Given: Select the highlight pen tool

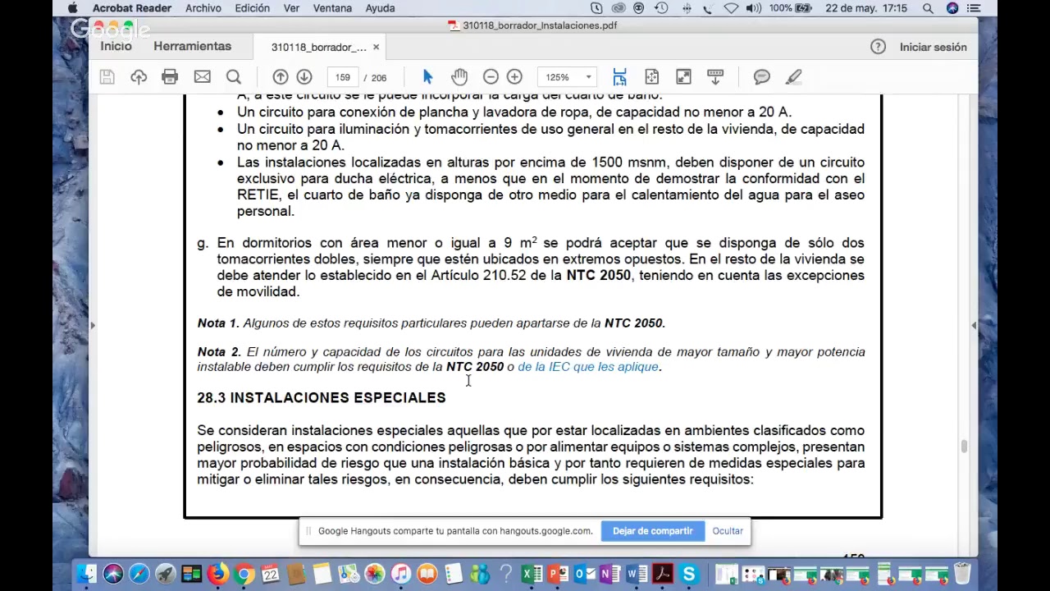Looking at the screenshot, I should pos(793,76).
